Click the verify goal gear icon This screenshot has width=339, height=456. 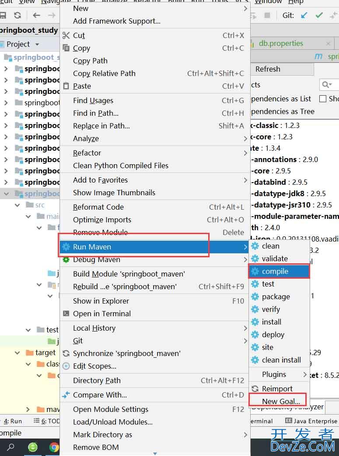pos(255,309)
